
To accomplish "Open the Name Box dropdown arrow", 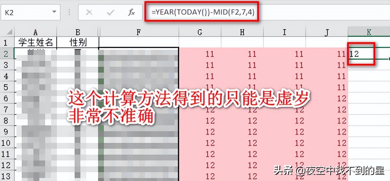I will pyautogui.click(x=54, y=12).
